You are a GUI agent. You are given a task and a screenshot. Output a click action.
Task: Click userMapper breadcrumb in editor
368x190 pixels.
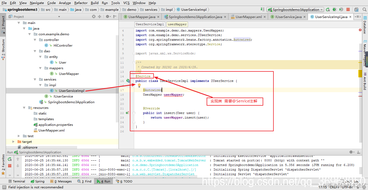pos(177,24)
